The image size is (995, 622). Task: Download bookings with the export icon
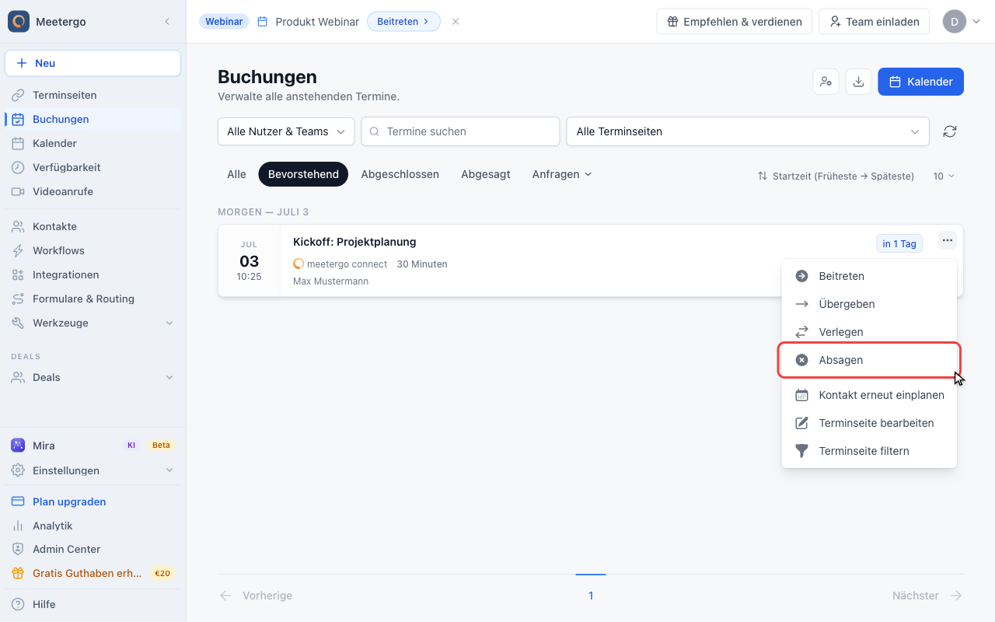[858, 82]
